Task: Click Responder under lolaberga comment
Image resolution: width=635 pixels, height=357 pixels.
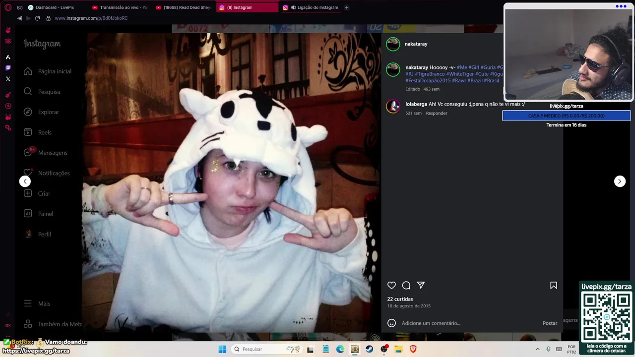Action: point(437,113)
